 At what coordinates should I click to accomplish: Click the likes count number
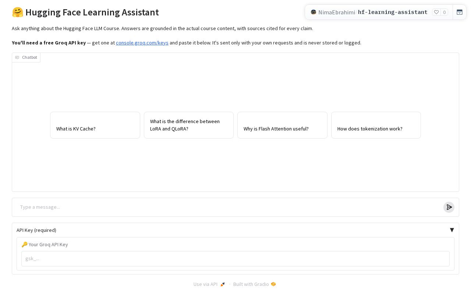445,12
